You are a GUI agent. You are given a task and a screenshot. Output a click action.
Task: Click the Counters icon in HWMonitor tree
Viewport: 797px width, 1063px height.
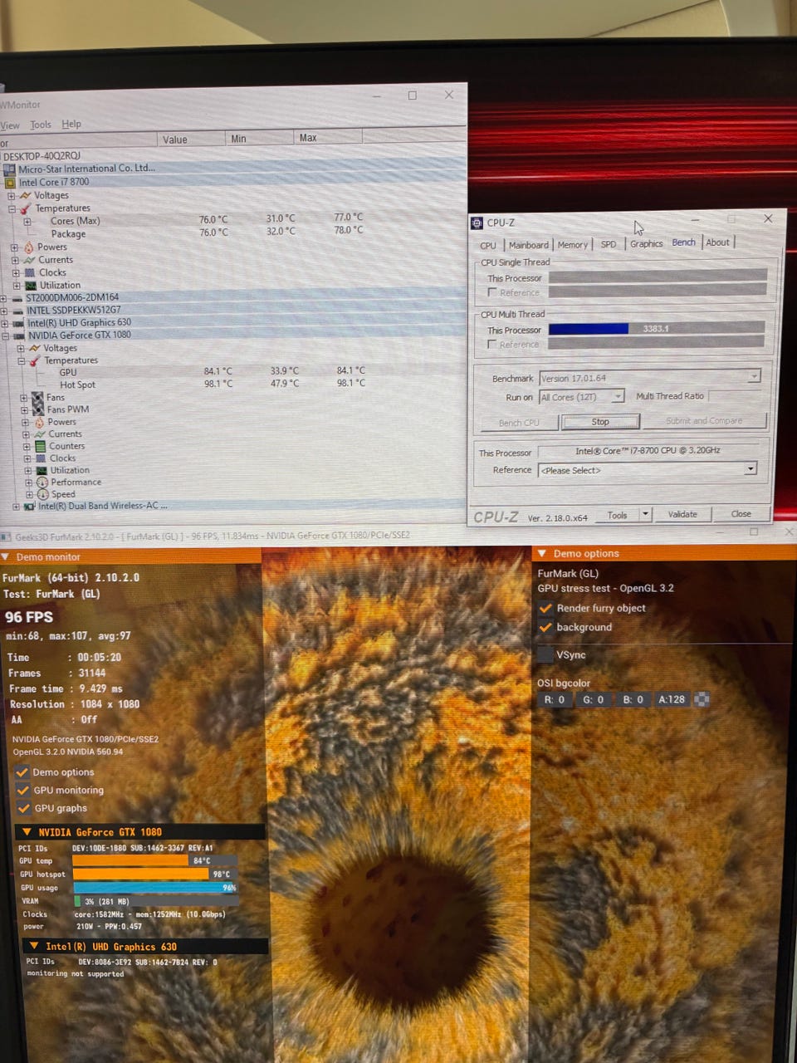[40, 447]
